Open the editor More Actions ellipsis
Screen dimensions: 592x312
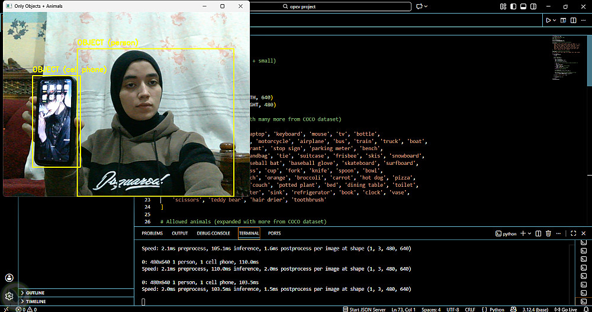pos(583,20)
